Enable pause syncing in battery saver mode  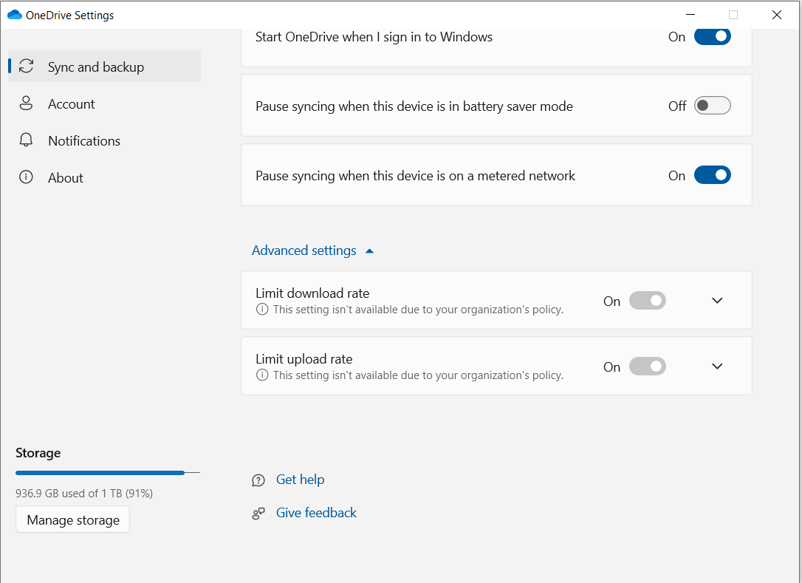(712, 106)
